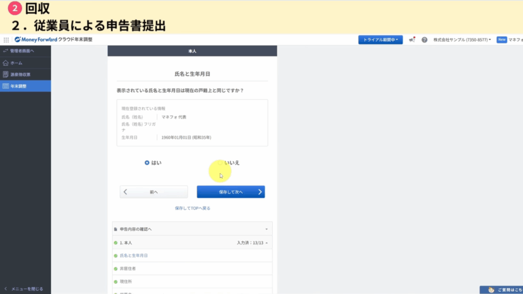Open the help question mark icon
Viewport: 523px width, 294px height.
click(x=424, y=40)
